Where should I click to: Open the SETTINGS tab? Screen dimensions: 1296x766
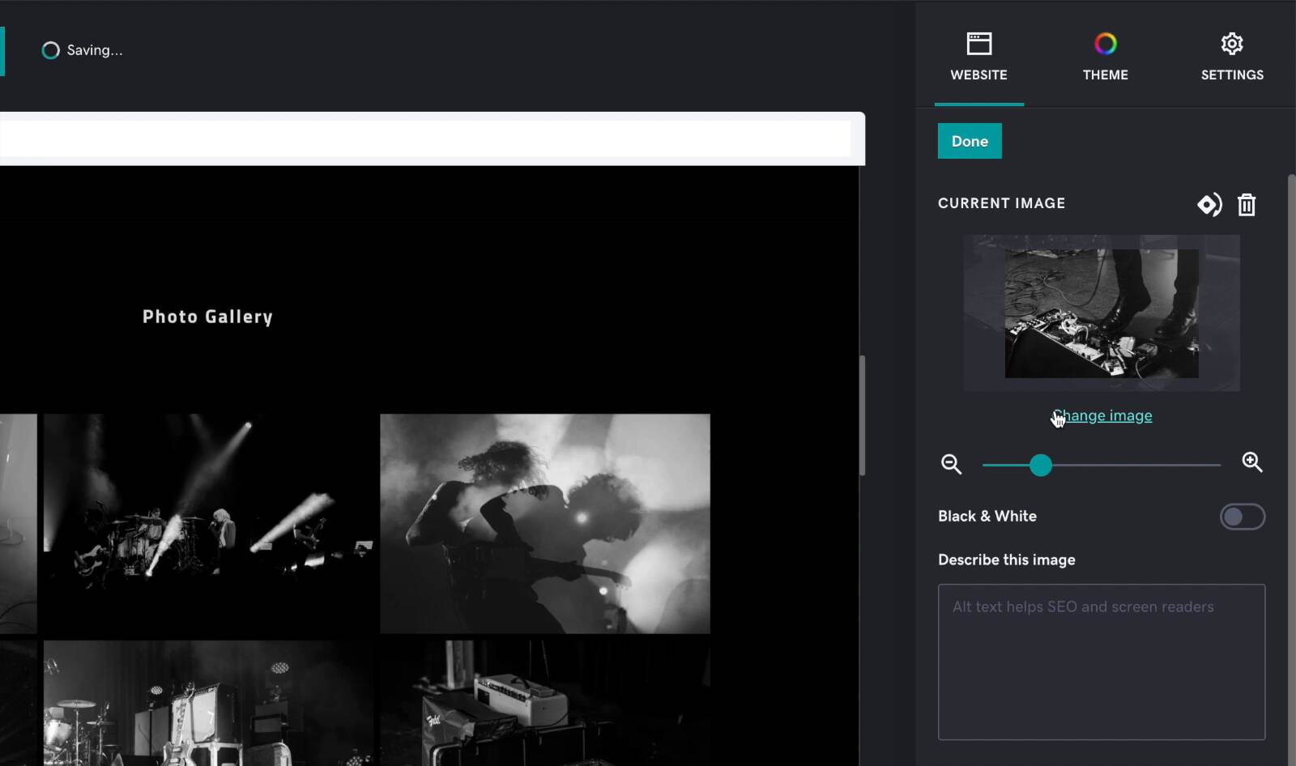pyautogui.click(x=1231, y=57)
